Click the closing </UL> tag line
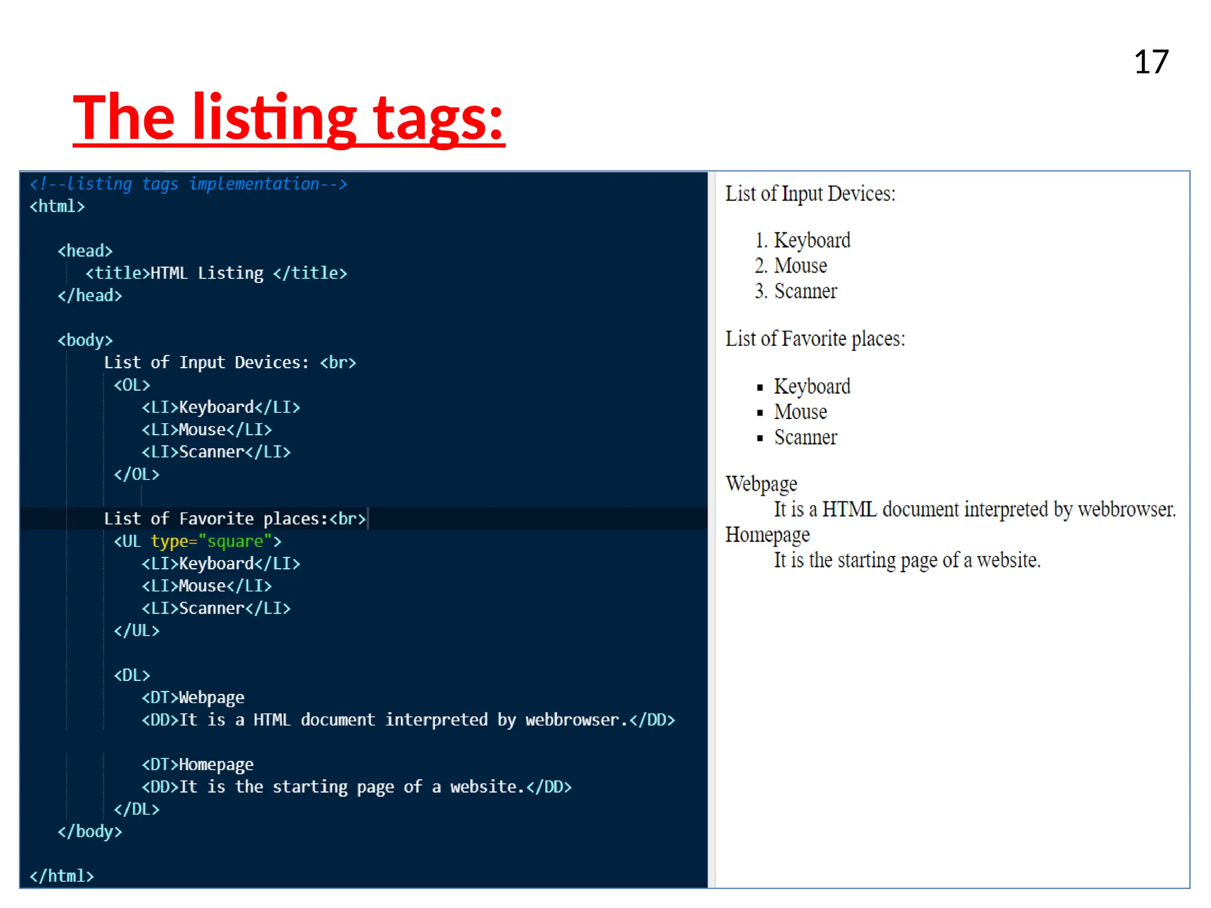 point(137,630)
